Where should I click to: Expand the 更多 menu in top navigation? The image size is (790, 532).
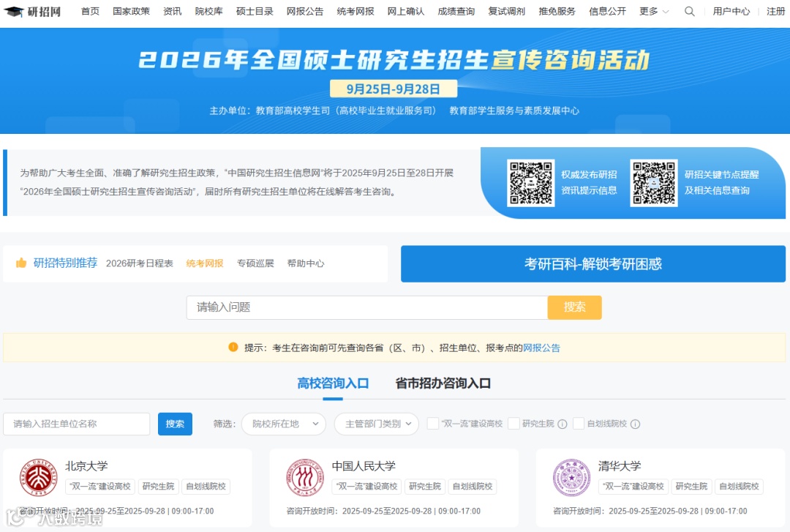point(653,11)
